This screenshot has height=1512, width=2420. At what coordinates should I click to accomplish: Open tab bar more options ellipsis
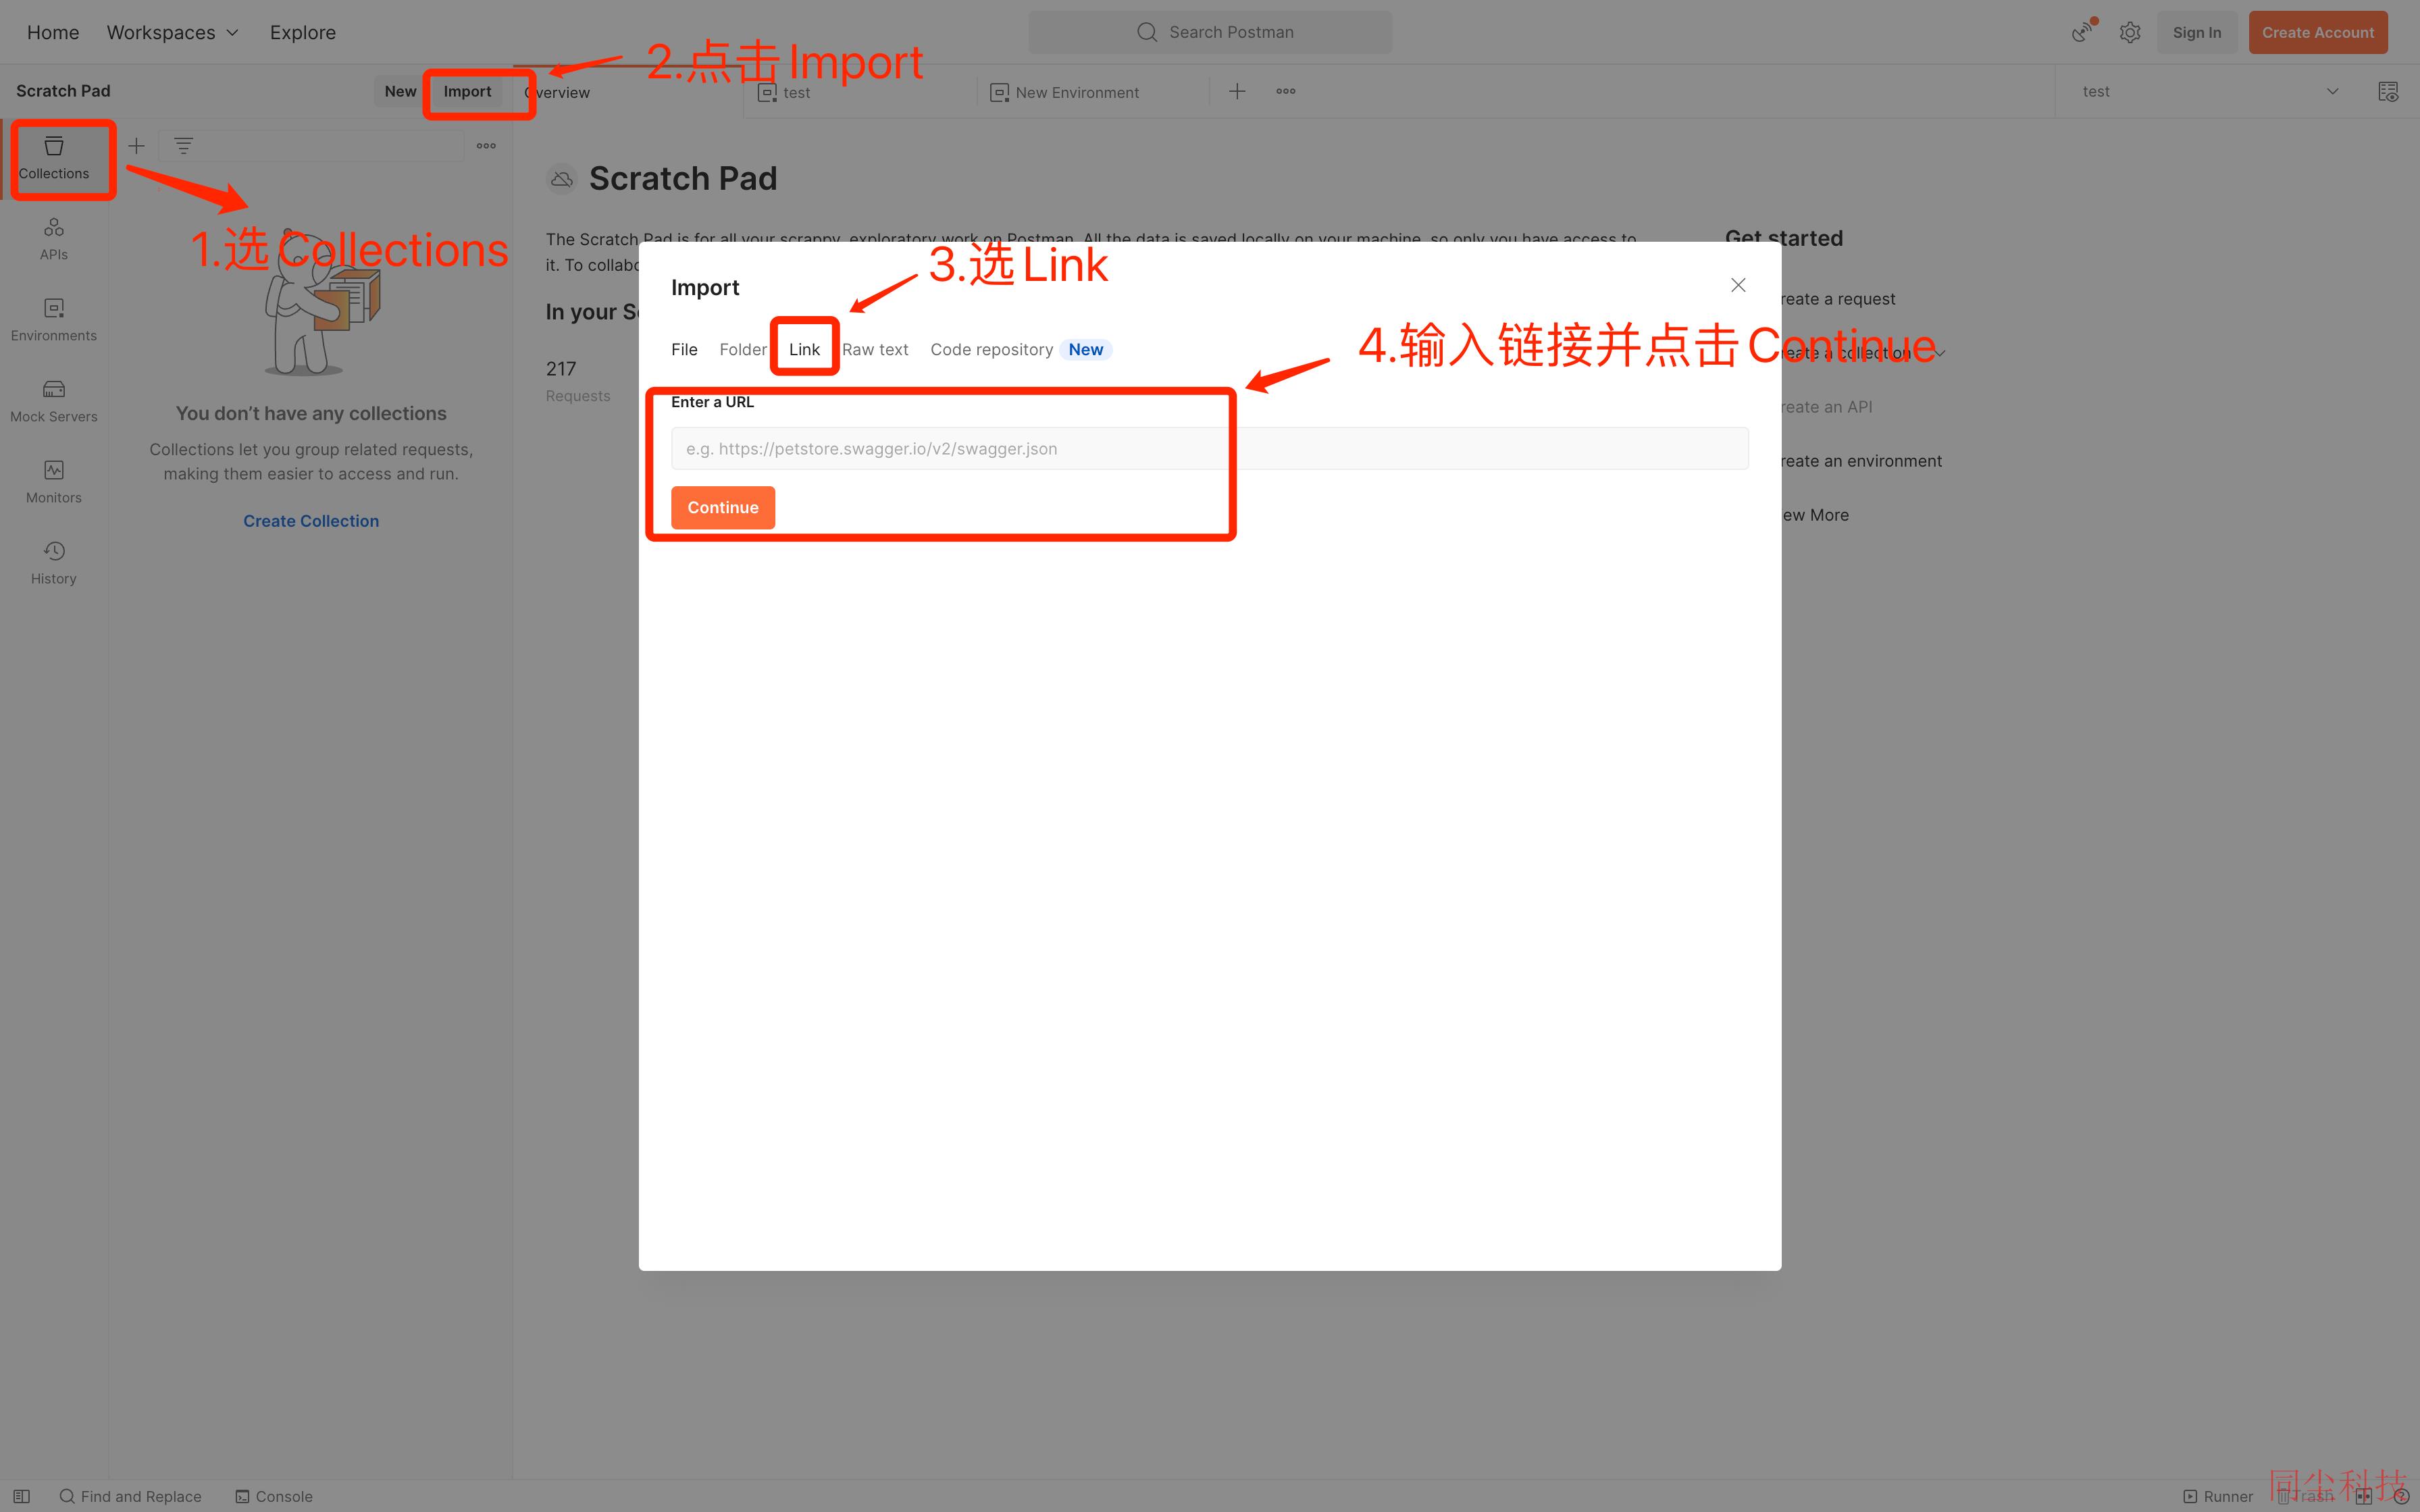point(1286,91)
